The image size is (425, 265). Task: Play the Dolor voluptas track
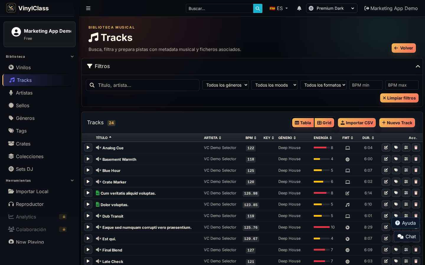pos(88,204)
